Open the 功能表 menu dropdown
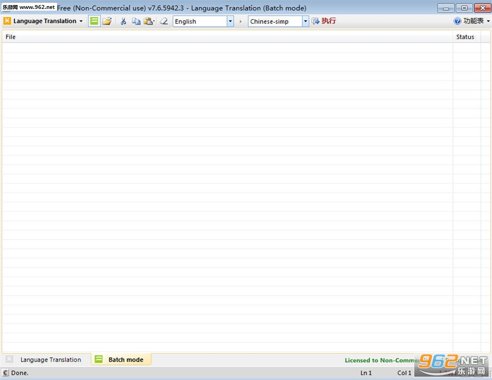The height and width of the screenshot is (380, 492). pyautogui.click(x=476, y=21)
